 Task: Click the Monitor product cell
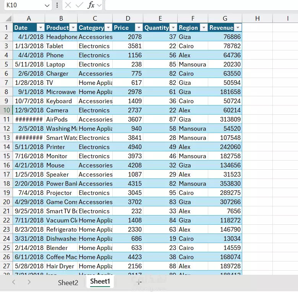click(x=61, y=156)
